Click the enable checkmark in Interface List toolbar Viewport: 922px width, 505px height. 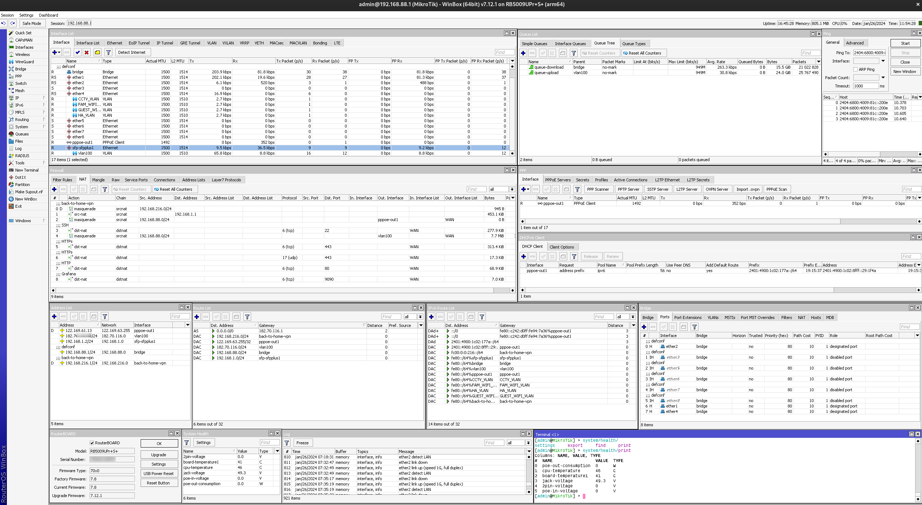point(78,52)
